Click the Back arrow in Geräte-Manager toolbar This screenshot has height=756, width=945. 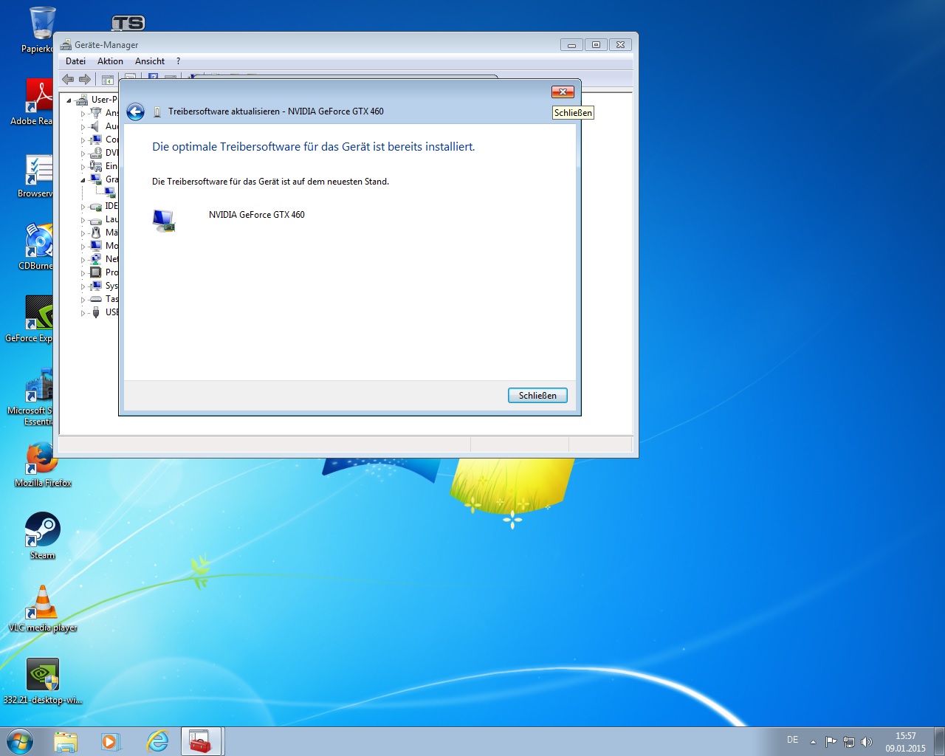point(69,79)
